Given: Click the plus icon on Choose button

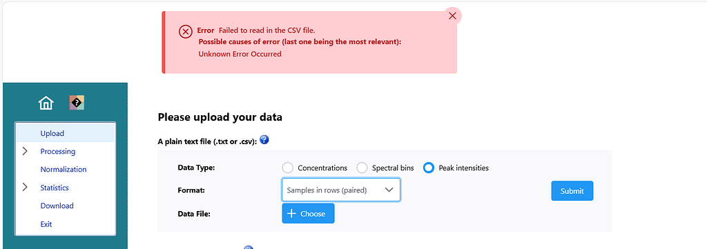Looking at the screenshot, I should 291,213.
